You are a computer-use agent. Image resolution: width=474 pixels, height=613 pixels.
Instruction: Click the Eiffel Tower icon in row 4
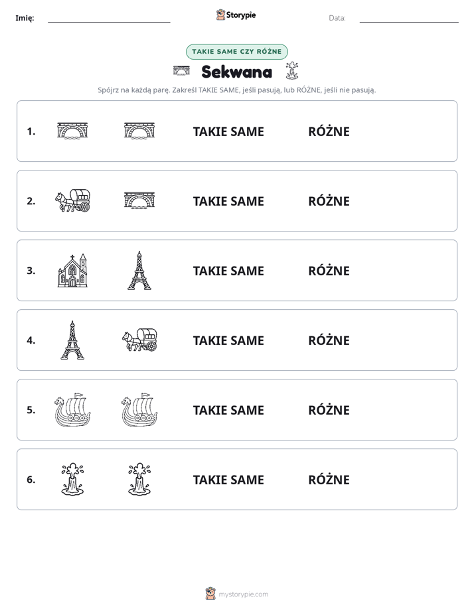(x=72, y=340)
